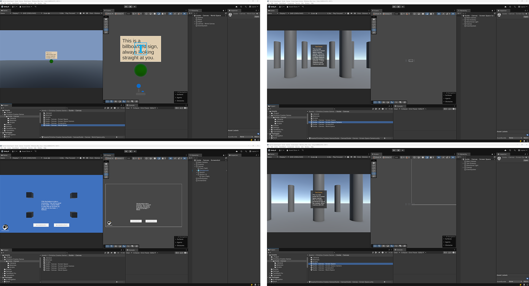Viewport: 529px width, 286px height.
Task: Open Play Focused dropdown in plain Screen Space window
Action: click(339, 157)
